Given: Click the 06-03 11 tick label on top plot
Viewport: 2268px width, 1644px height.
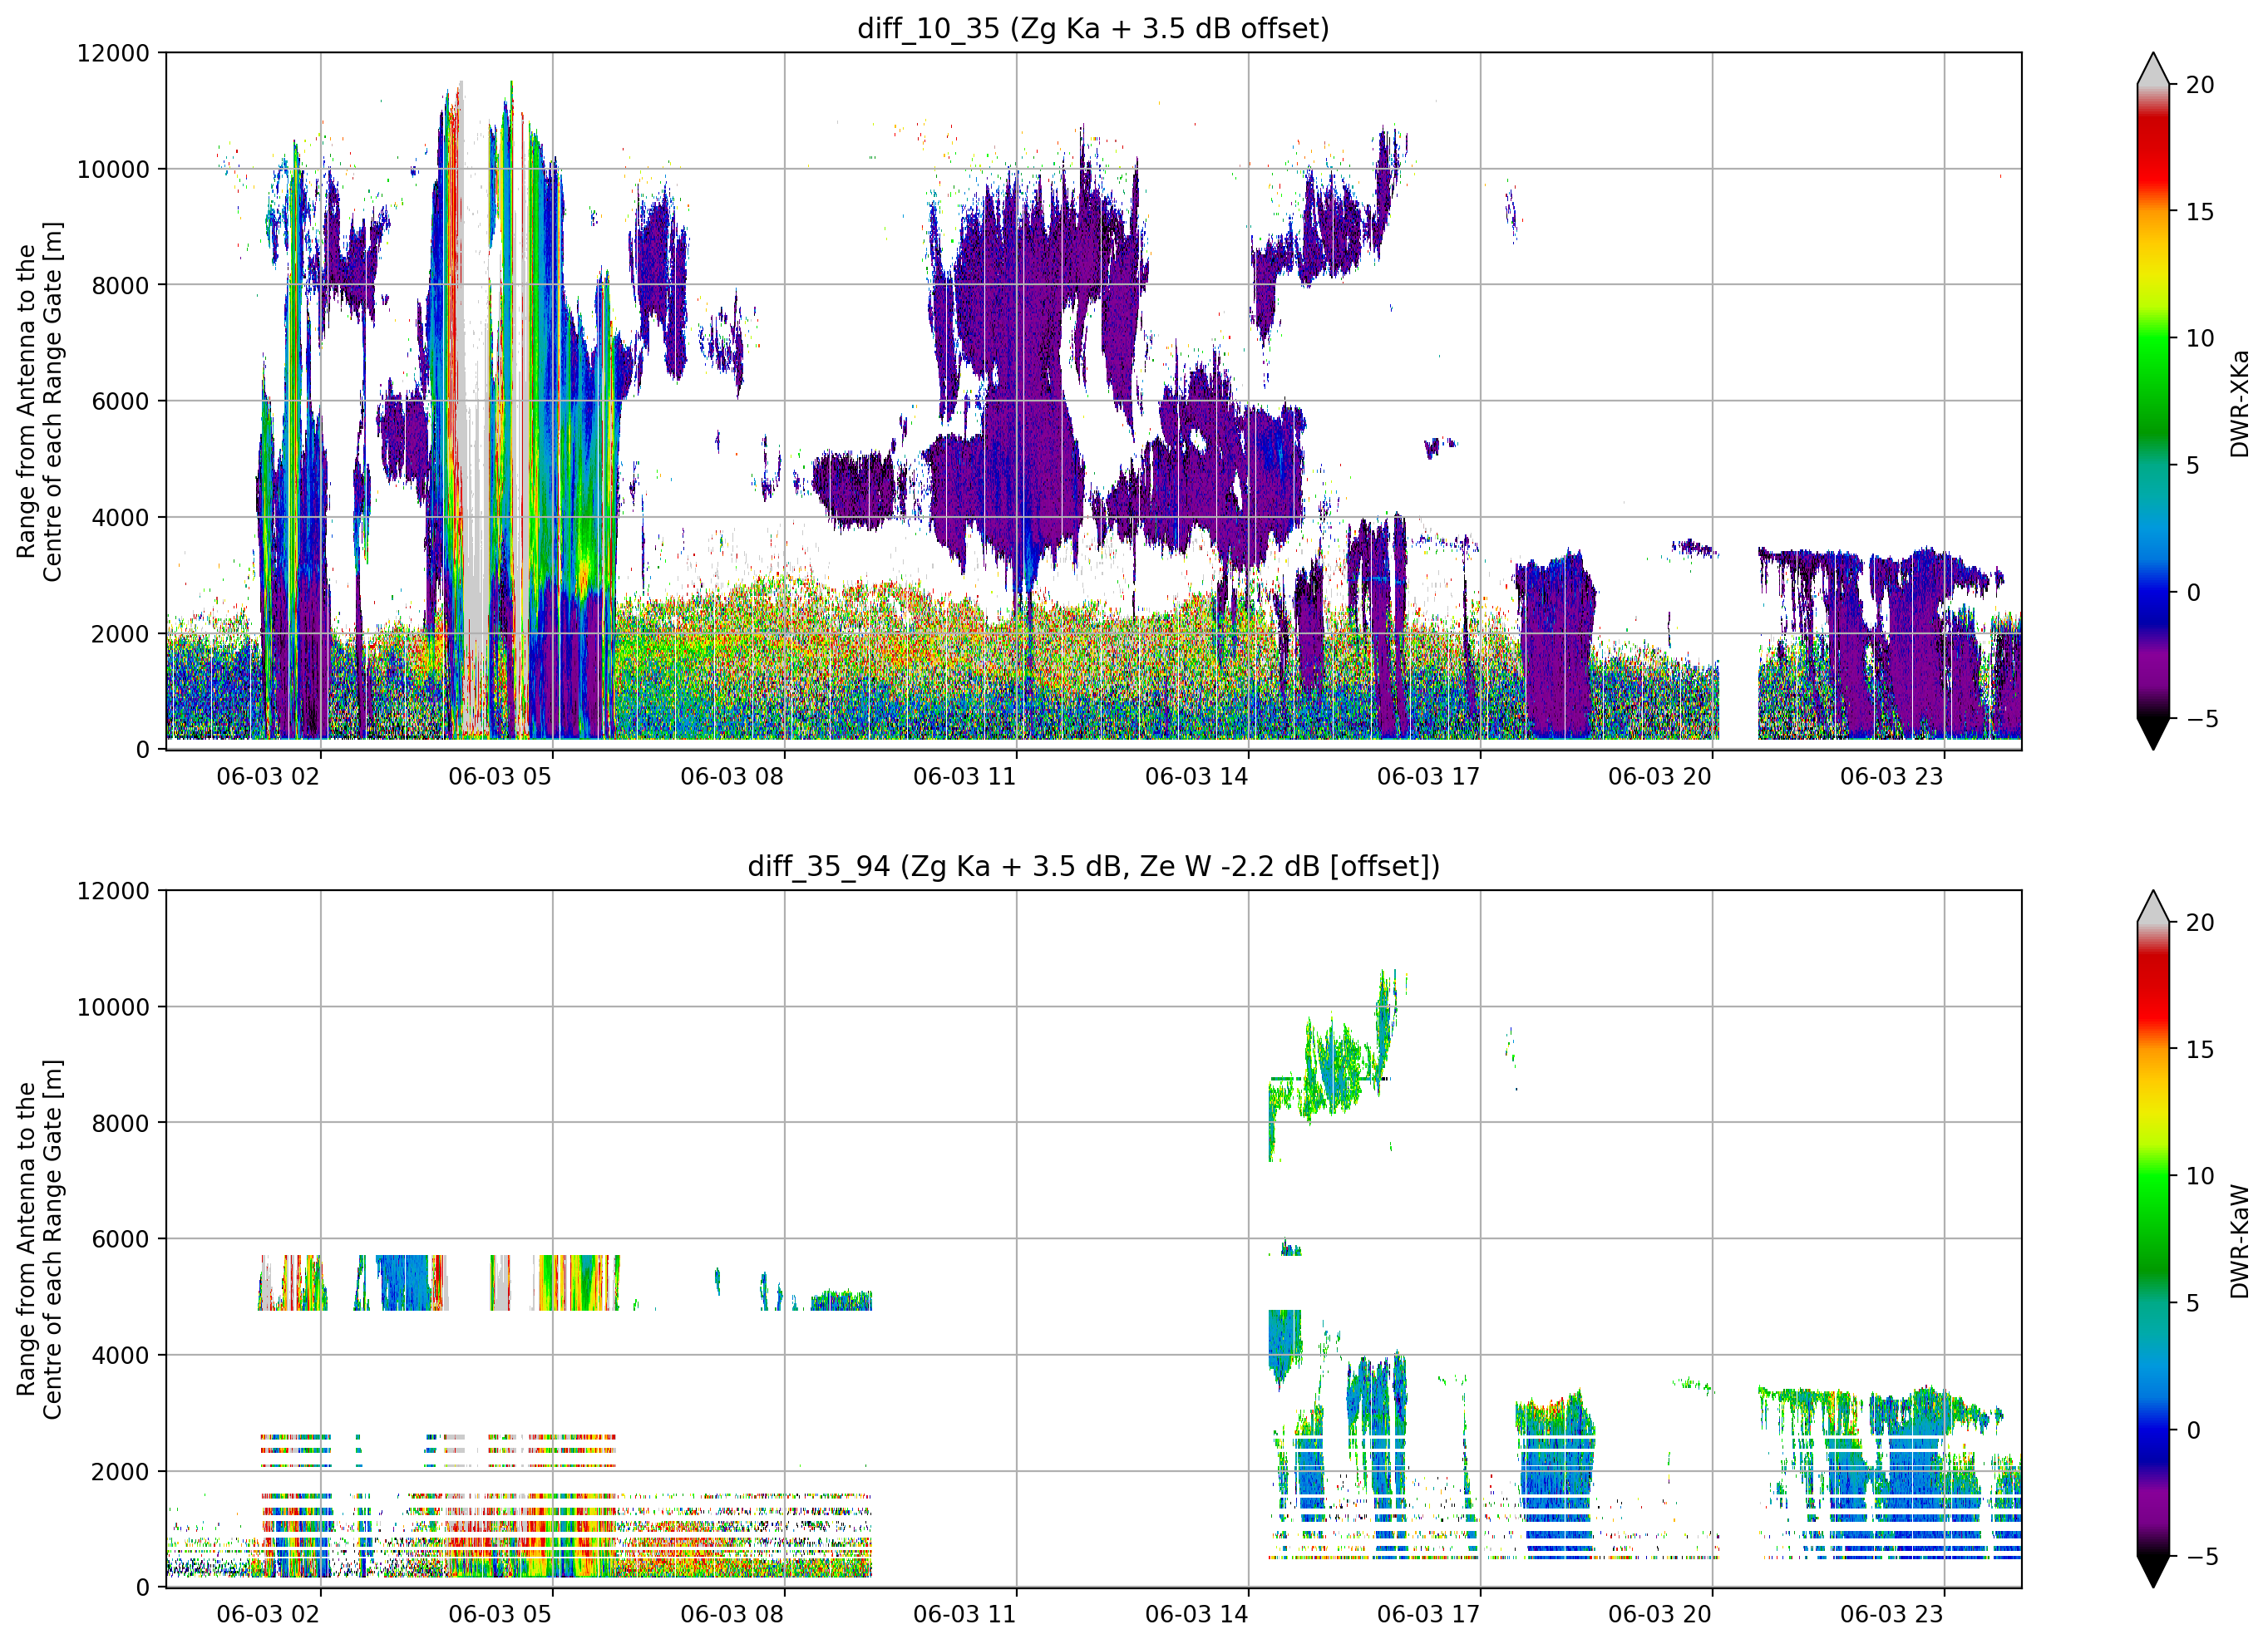Looking at the screenshot, I should click(x=964, y=777).
